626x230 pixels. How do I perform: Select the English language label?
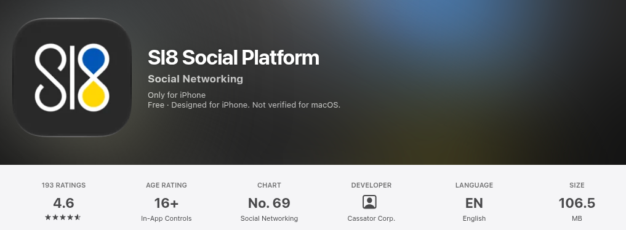point(474,218)
